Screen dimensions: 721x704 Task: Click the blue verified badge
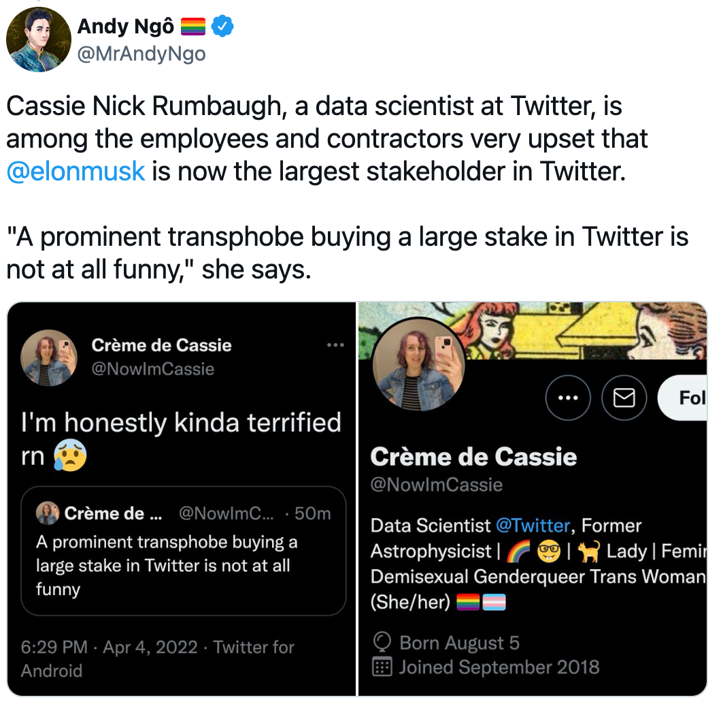[222, 27]
